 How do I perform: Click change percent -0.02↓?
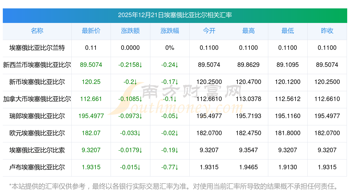click(x=170, y=133)
